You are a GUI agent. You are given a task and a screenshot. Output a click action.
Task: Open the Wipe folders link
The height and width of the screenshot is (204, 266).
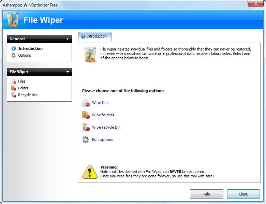click(103, 115)
